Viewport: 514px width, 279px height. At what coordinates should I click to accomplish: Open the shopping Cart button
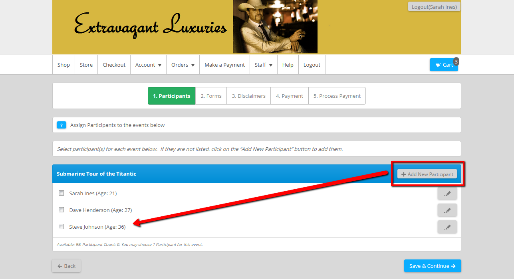pos(444,65)
